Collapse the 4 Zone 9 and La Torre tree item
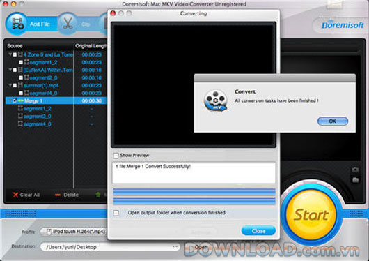Screen dimensions: 369x261 click(x=10, y=54)
